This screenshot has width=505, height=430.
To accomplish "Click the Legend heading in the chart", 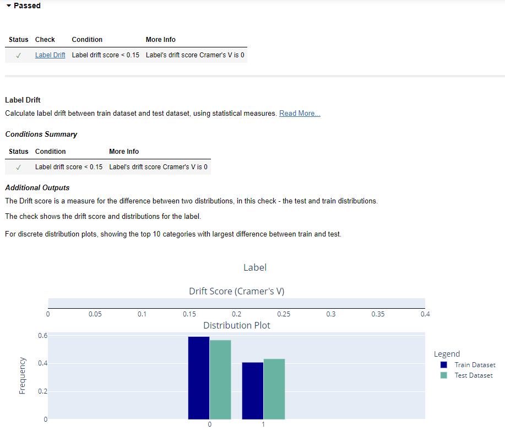I will [447, 354].
